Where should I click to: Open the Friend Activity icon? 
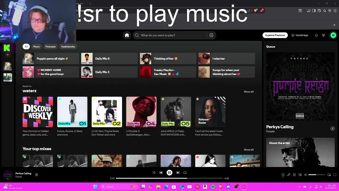(x=323, y=35)
